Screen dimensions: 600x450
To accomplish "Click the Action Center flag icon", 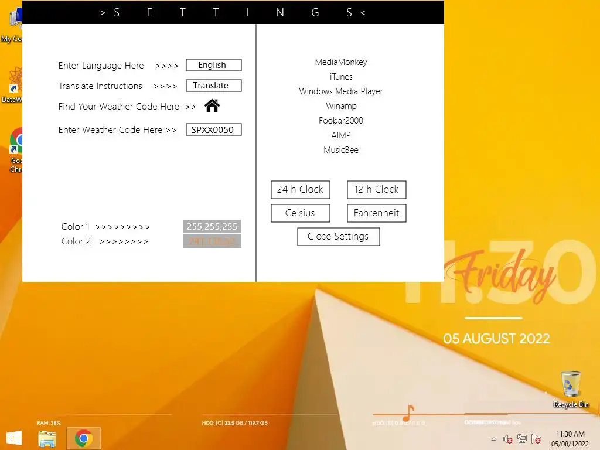I will point(536,438).
